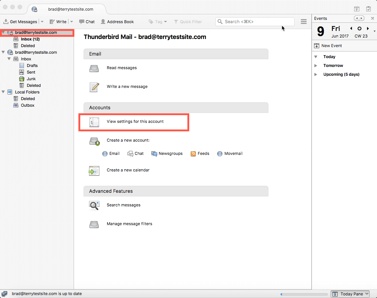Click the Manage message filters icon
Screen dimensions: 377x298
(94, 224)
